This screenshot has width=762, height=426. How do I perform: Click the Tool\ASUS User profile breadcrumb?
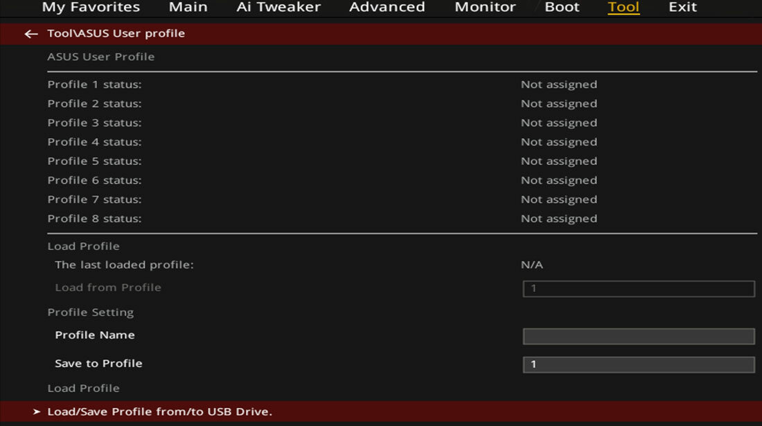pos(116,33)
